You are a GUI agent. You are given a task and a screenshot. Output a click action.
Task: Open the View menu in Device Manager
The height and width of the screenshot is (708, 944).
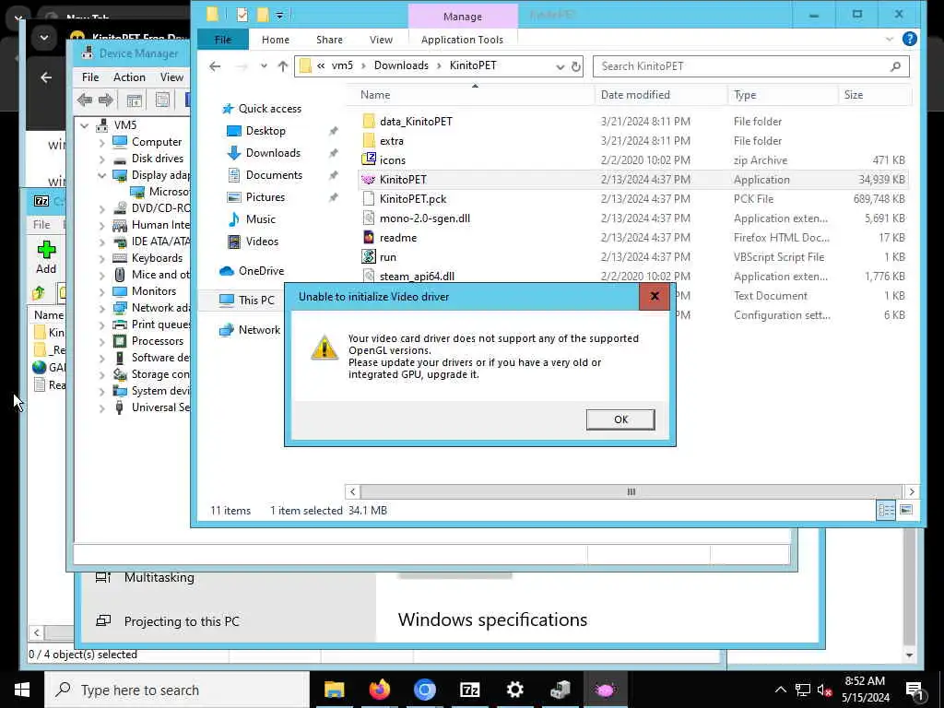click(x=171, y=77)
